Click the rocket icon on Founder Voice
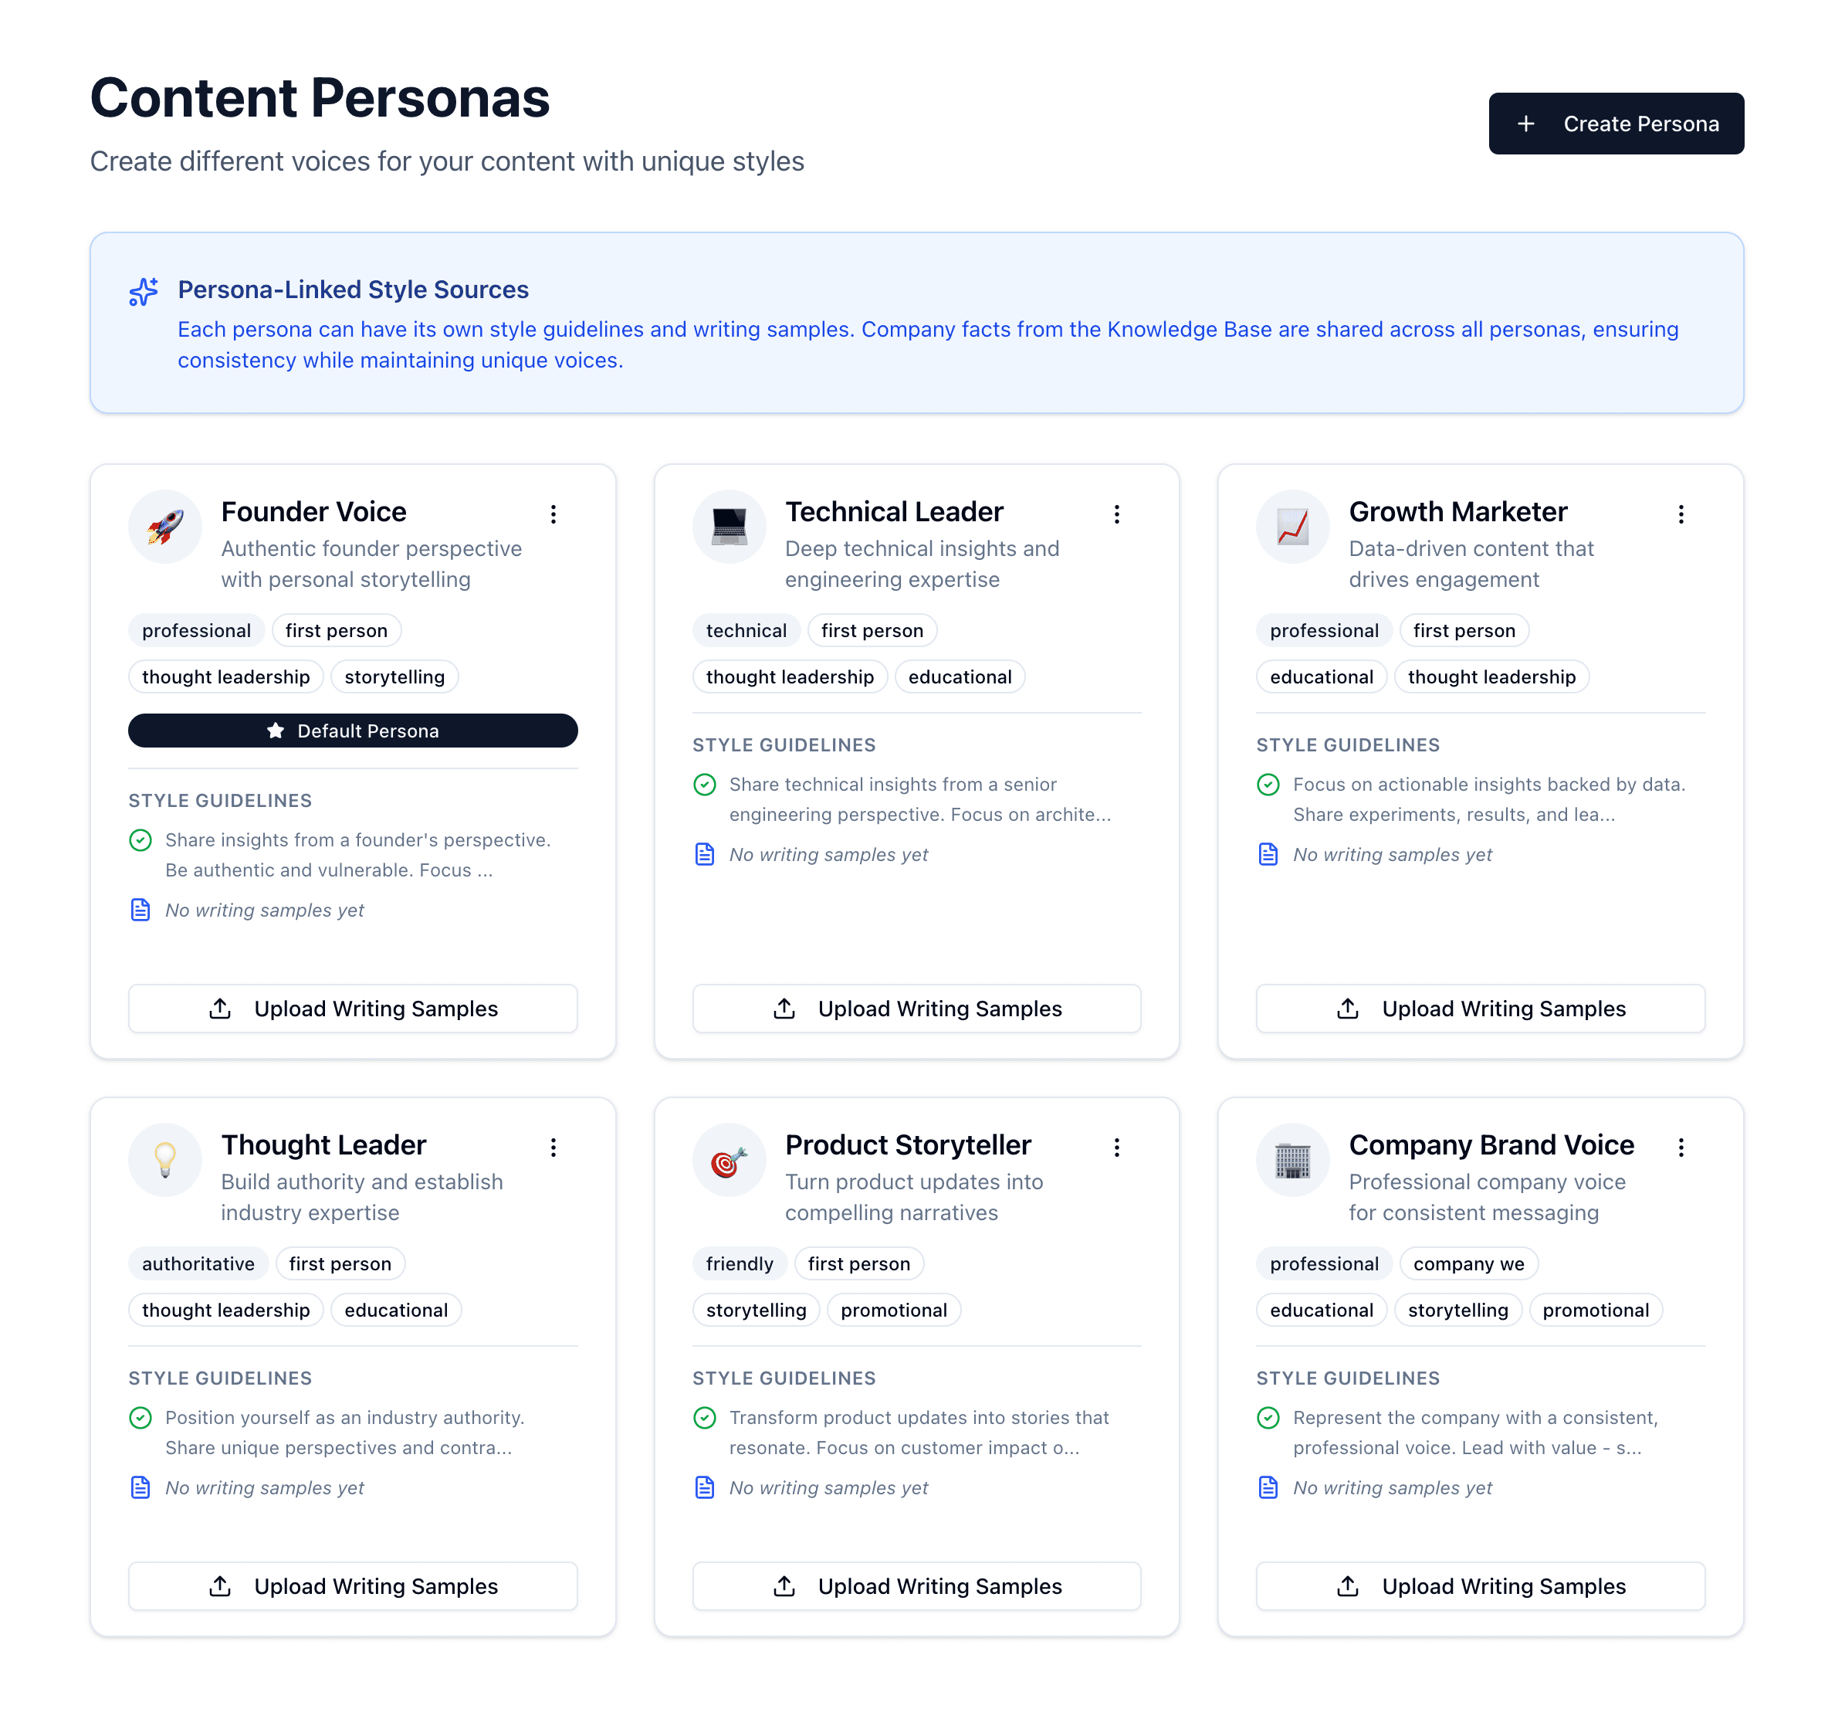The height and width of the screenshot is (1736, 1845). 165,527
